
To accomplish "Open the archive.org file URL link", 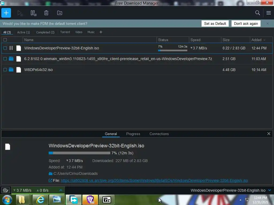I will 154,181.
